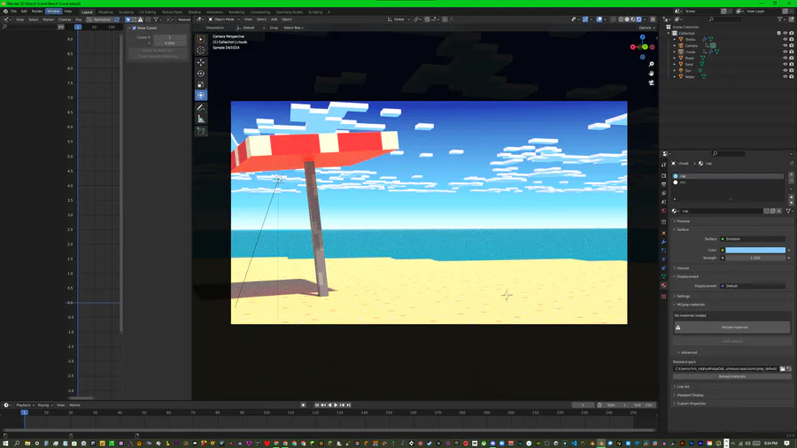Jump to the timeline end frame
The height and width of the screenshot is (448, 797).
[x=349, y=406]
